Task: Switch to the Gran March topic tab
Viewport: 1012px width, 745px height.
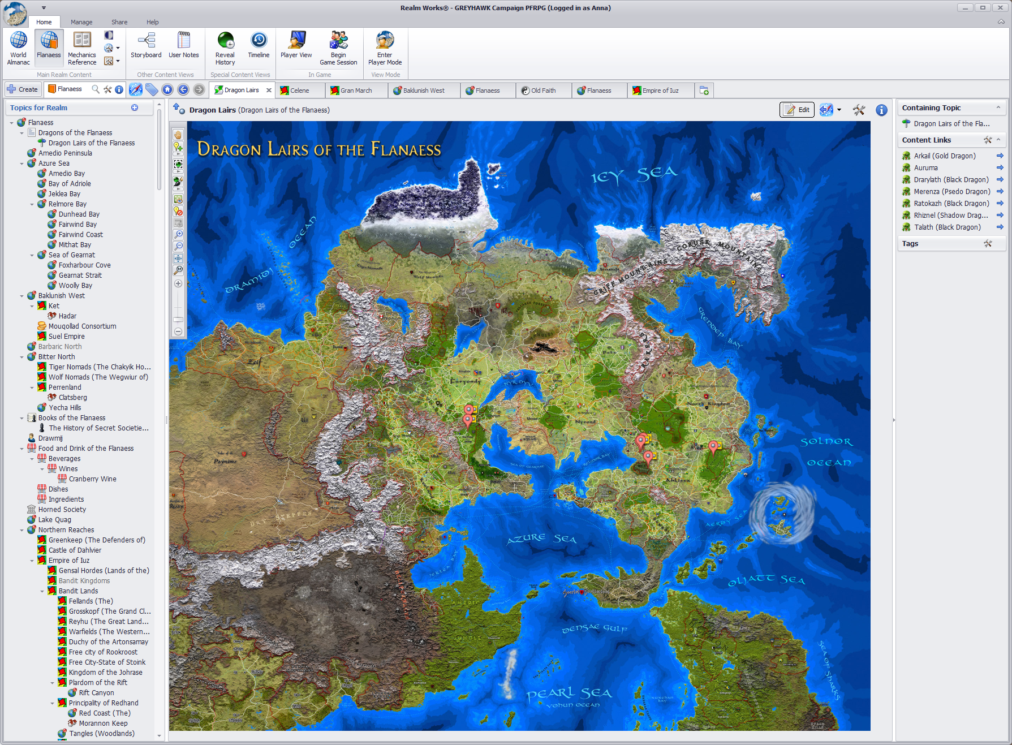Action: [356, 91]
